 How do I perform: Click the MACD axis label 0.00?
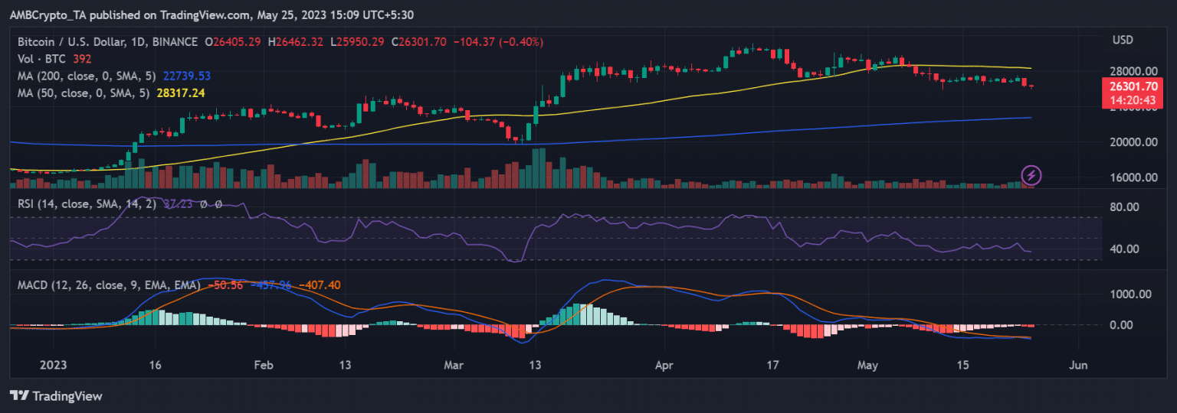coord(1120,325)
